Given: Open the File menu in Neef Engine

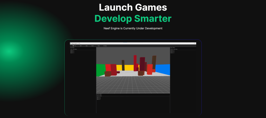Looking at the screenshot, I should [x=75, y=46].
